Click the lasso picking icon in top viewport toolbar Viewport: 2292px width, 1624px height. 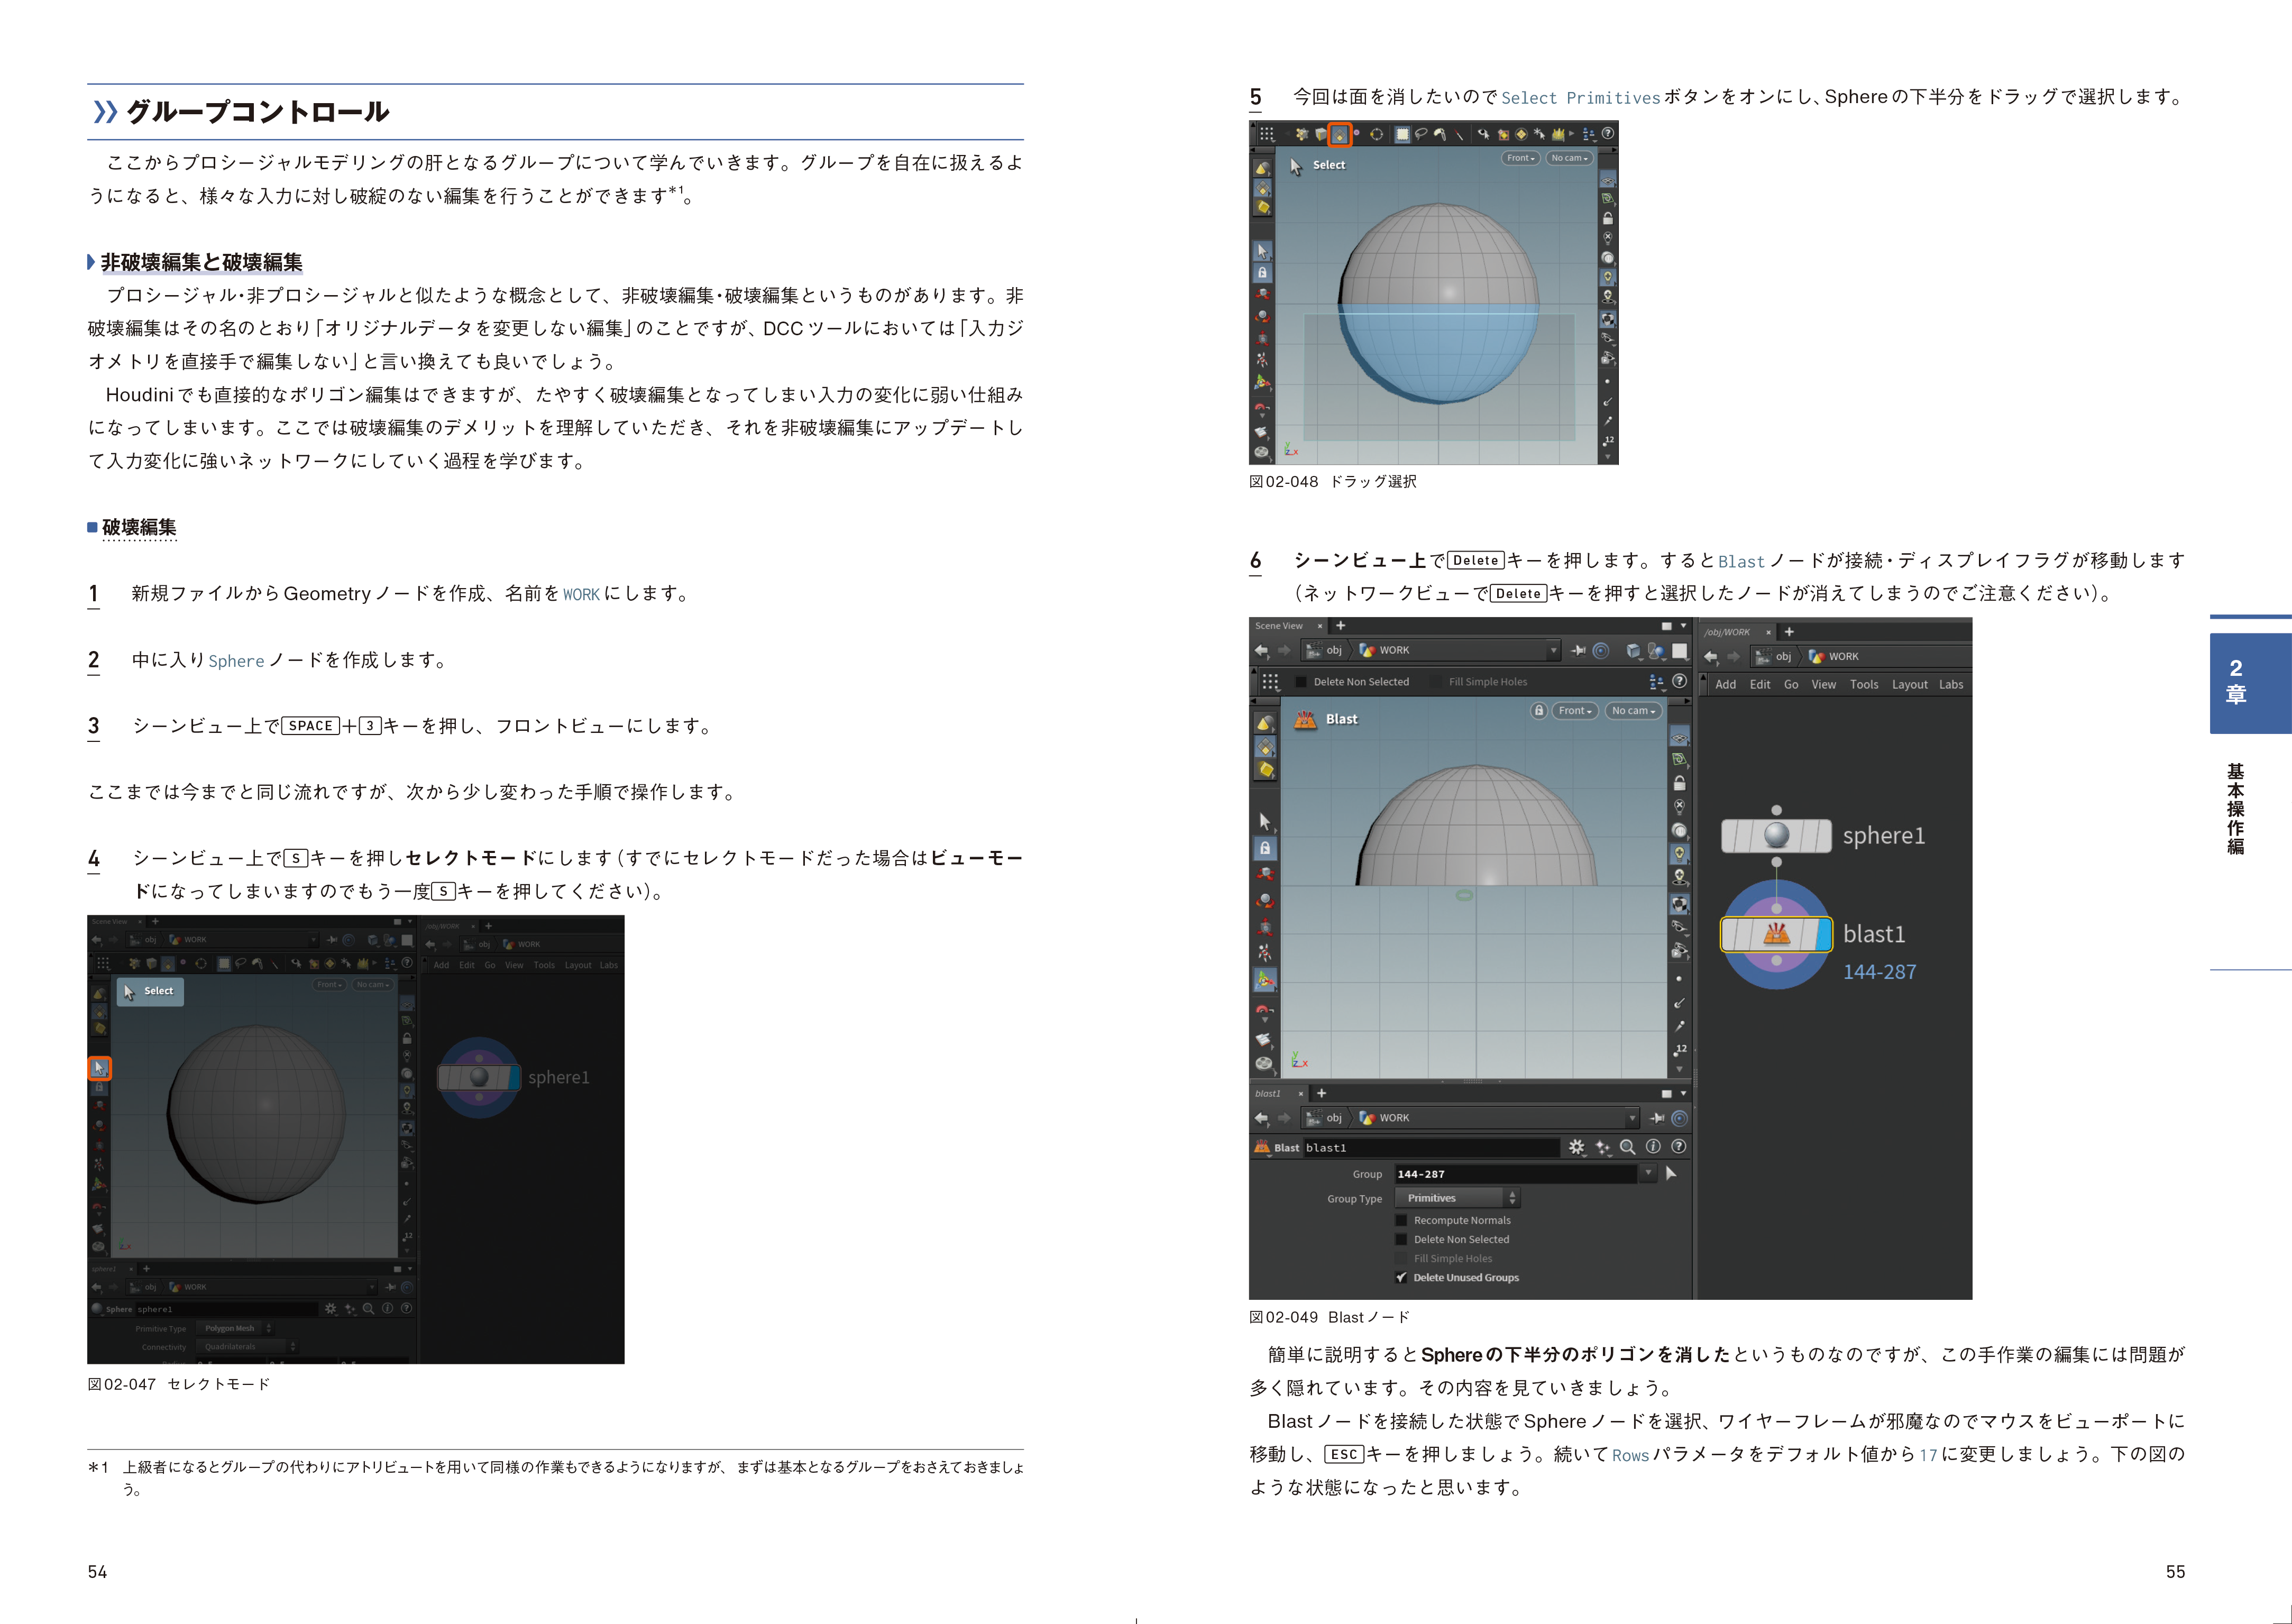1421,134
